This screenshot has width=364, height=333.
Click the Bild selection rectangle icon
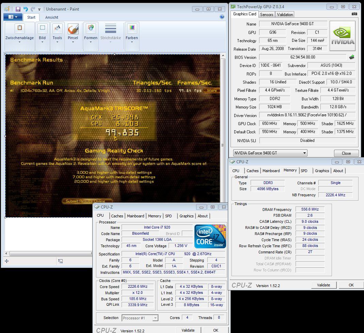tap(43, 28)
